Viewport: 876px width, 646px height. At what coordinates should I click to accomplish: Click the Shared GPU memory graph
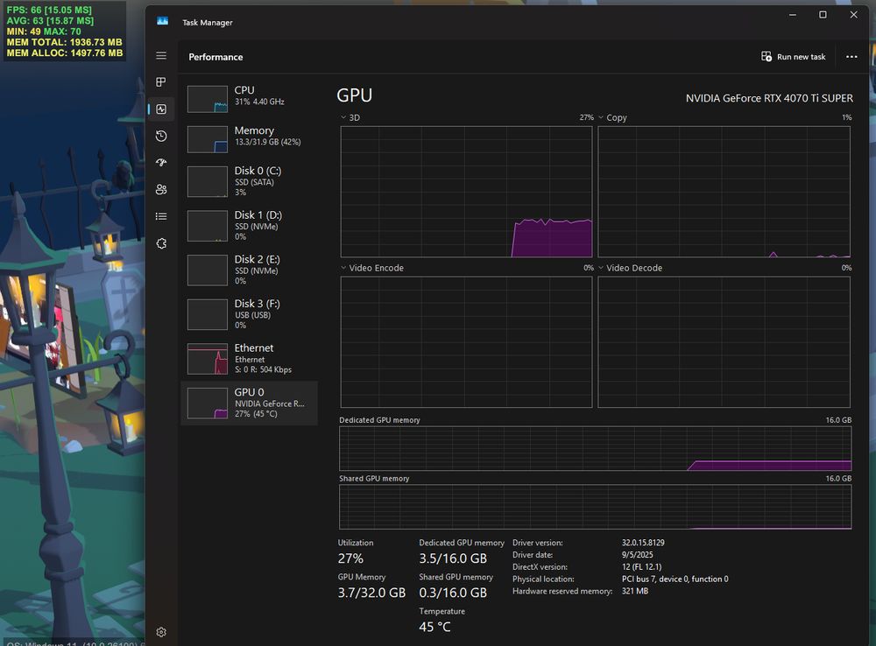pyautogui.click(x=595, y=507)
